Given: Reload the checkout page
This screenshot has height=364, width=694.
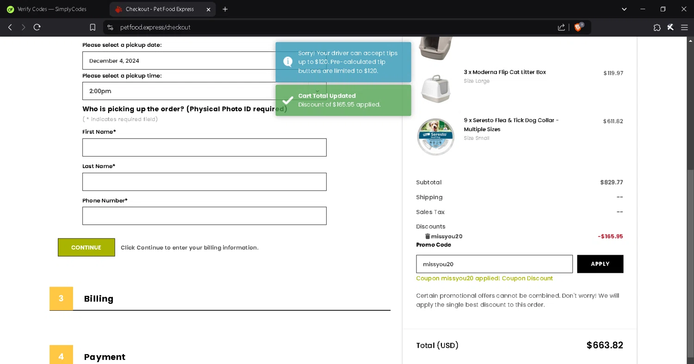Looking at the screenshot, I should [37, 27].
